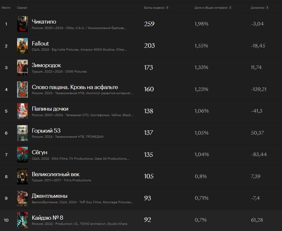Click the Кайдзю № 8 title
The width and height of the screenshot is (282, 231).
pyautogui.click(x=47, y=218)
